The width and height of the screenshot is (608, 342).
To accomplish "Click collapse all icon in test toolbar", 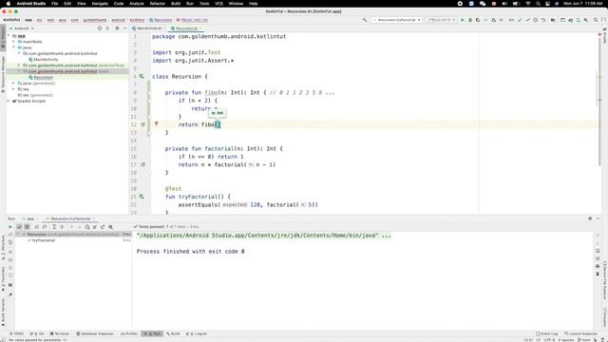I will [x=62, y=227].
